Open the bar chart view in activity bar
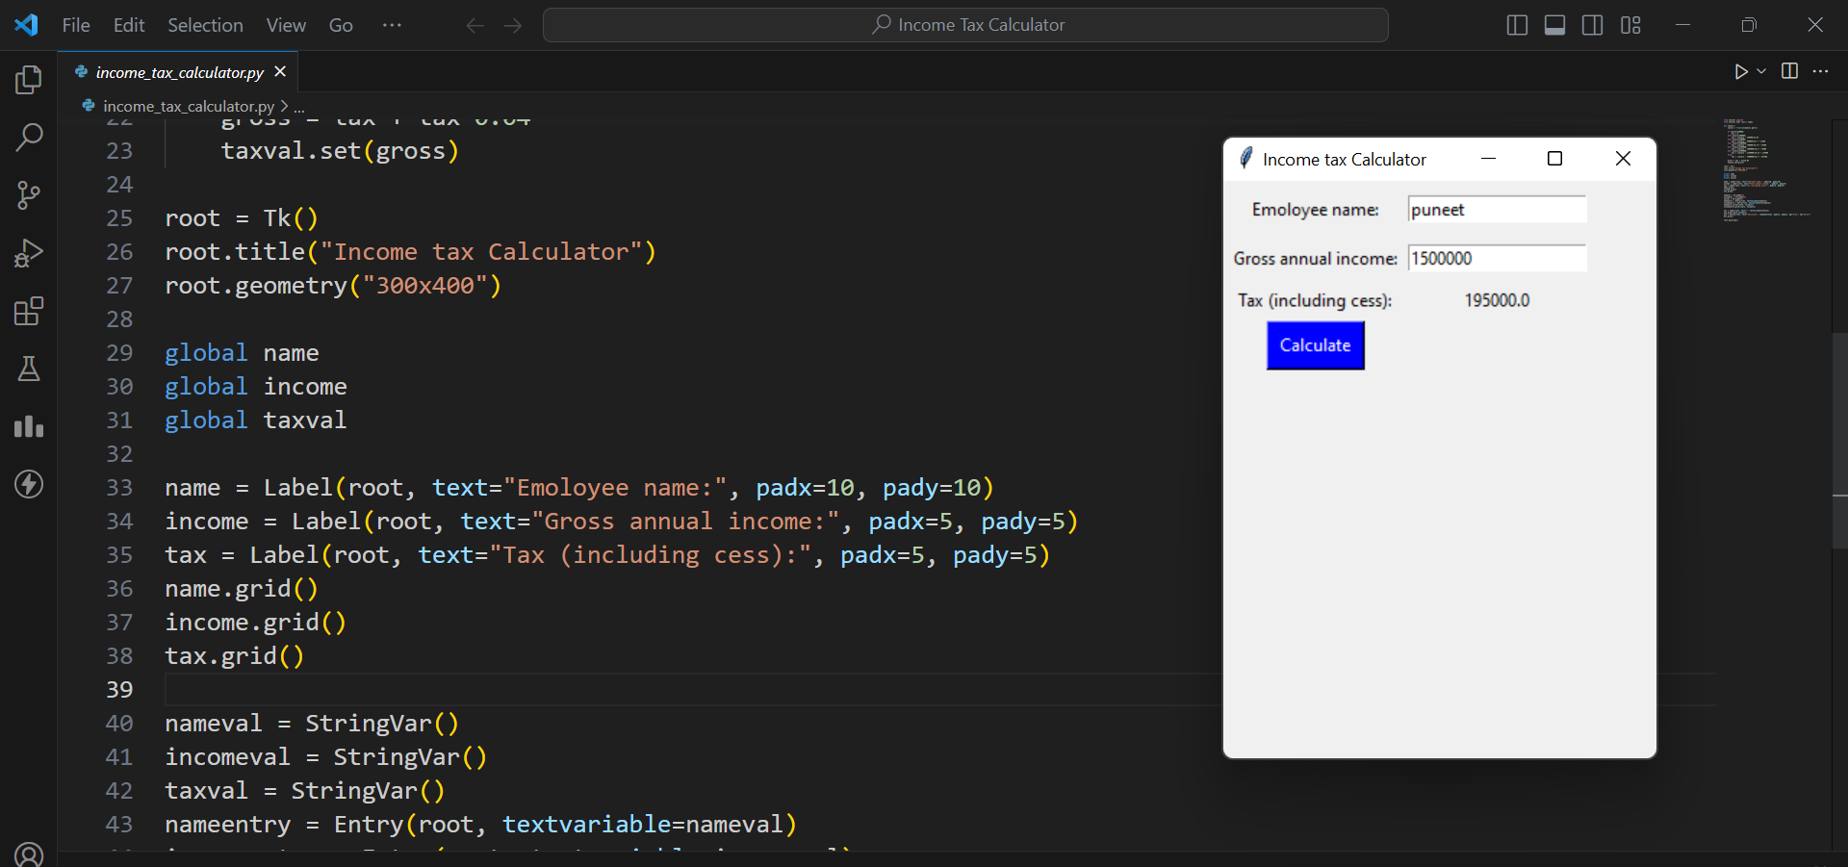 29,426
